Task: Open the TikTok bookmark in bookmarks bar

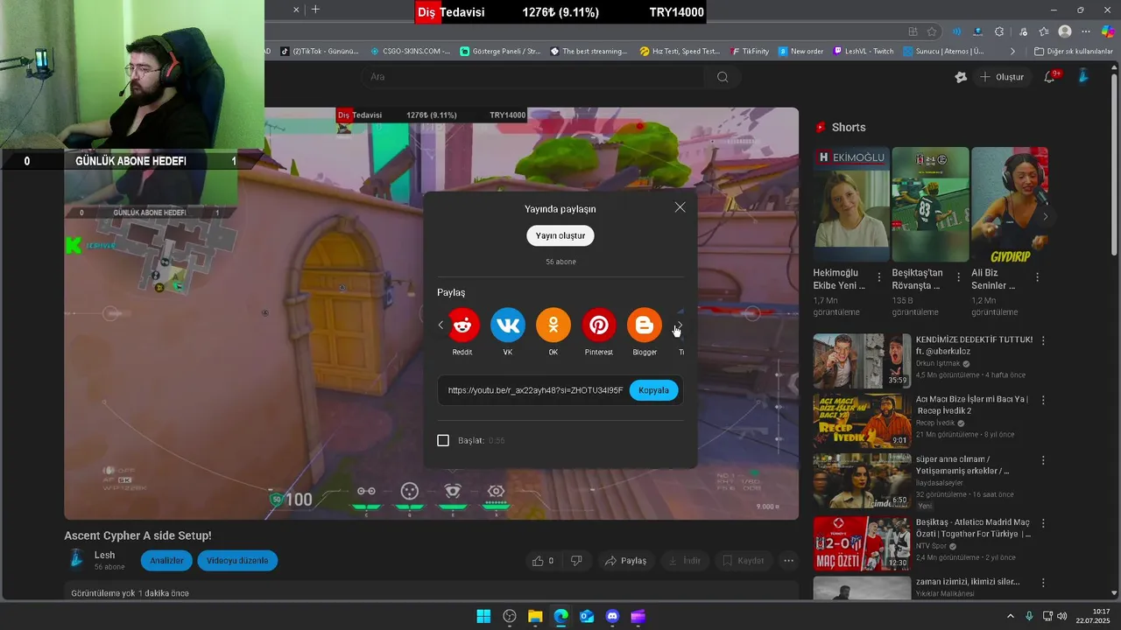Action: pos(320,52)
